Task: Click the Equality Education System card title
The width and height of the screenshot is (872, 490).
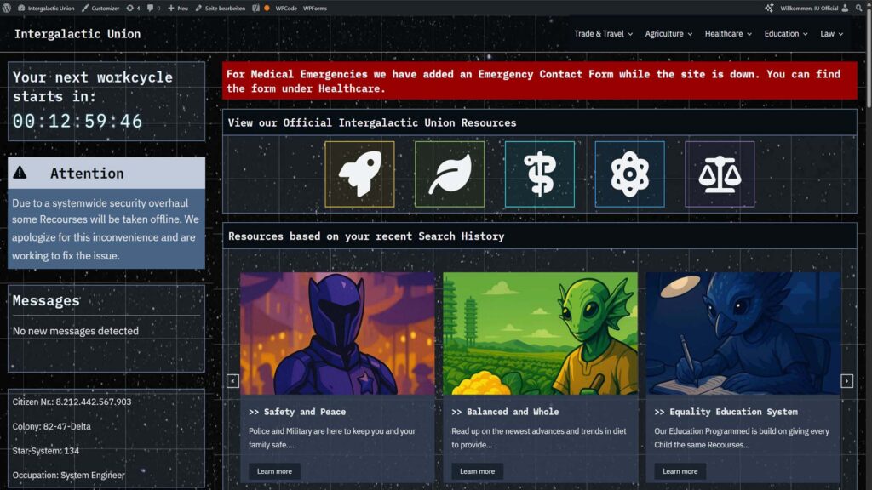Action: click(726, 412)
